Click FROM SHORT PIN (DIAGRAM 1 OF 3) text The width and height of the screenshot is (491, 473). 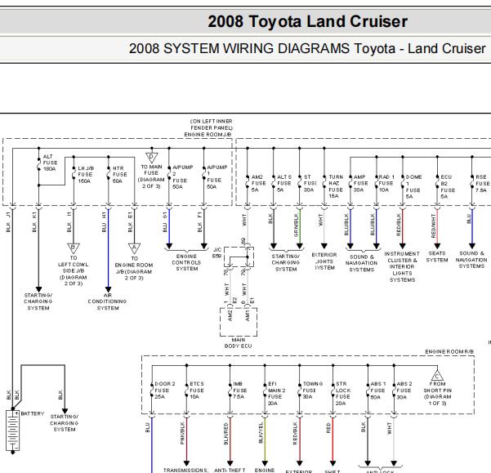pos(437,393)
